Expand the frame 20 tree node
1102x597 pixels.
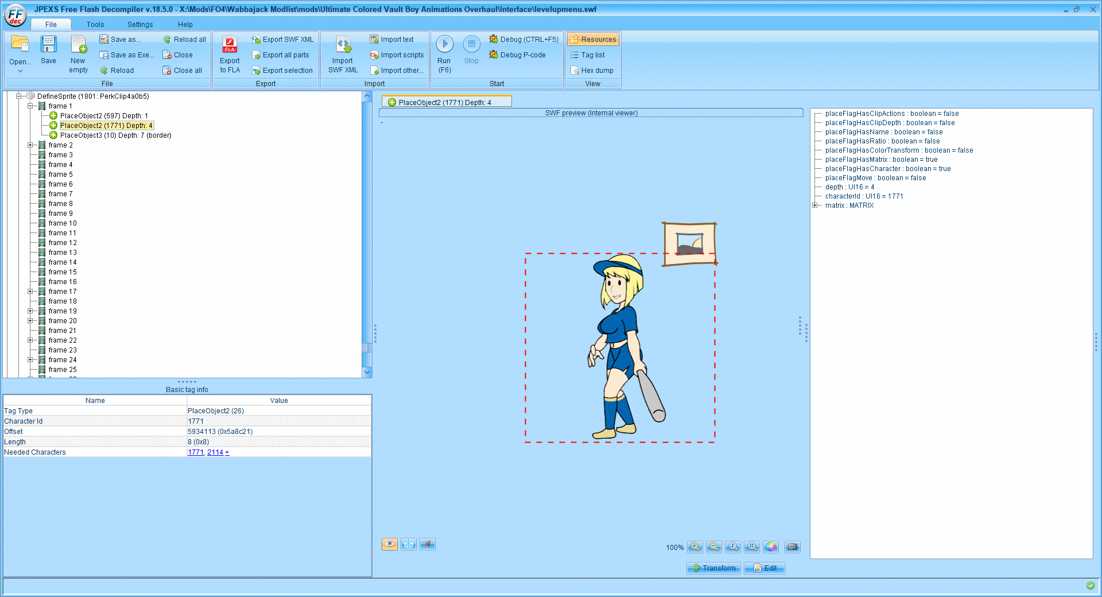[x=30, y=321]
